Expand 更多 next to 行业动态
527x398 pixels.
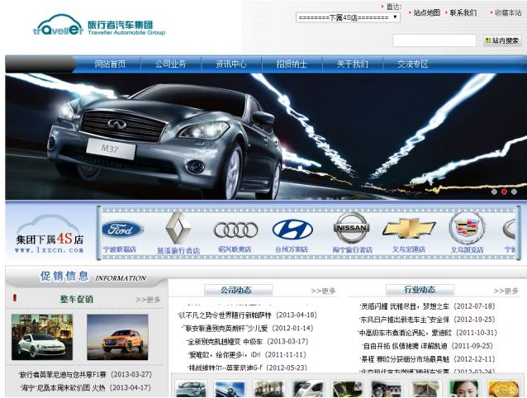[x=506, y=291]
